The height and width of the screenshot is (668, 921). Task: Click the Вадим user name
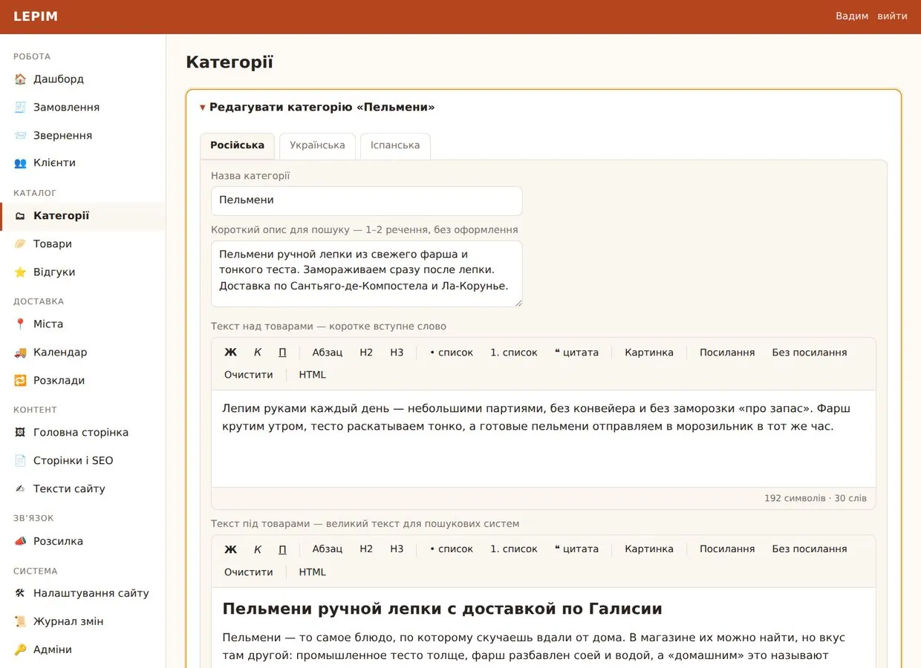(x=852, y=16)
